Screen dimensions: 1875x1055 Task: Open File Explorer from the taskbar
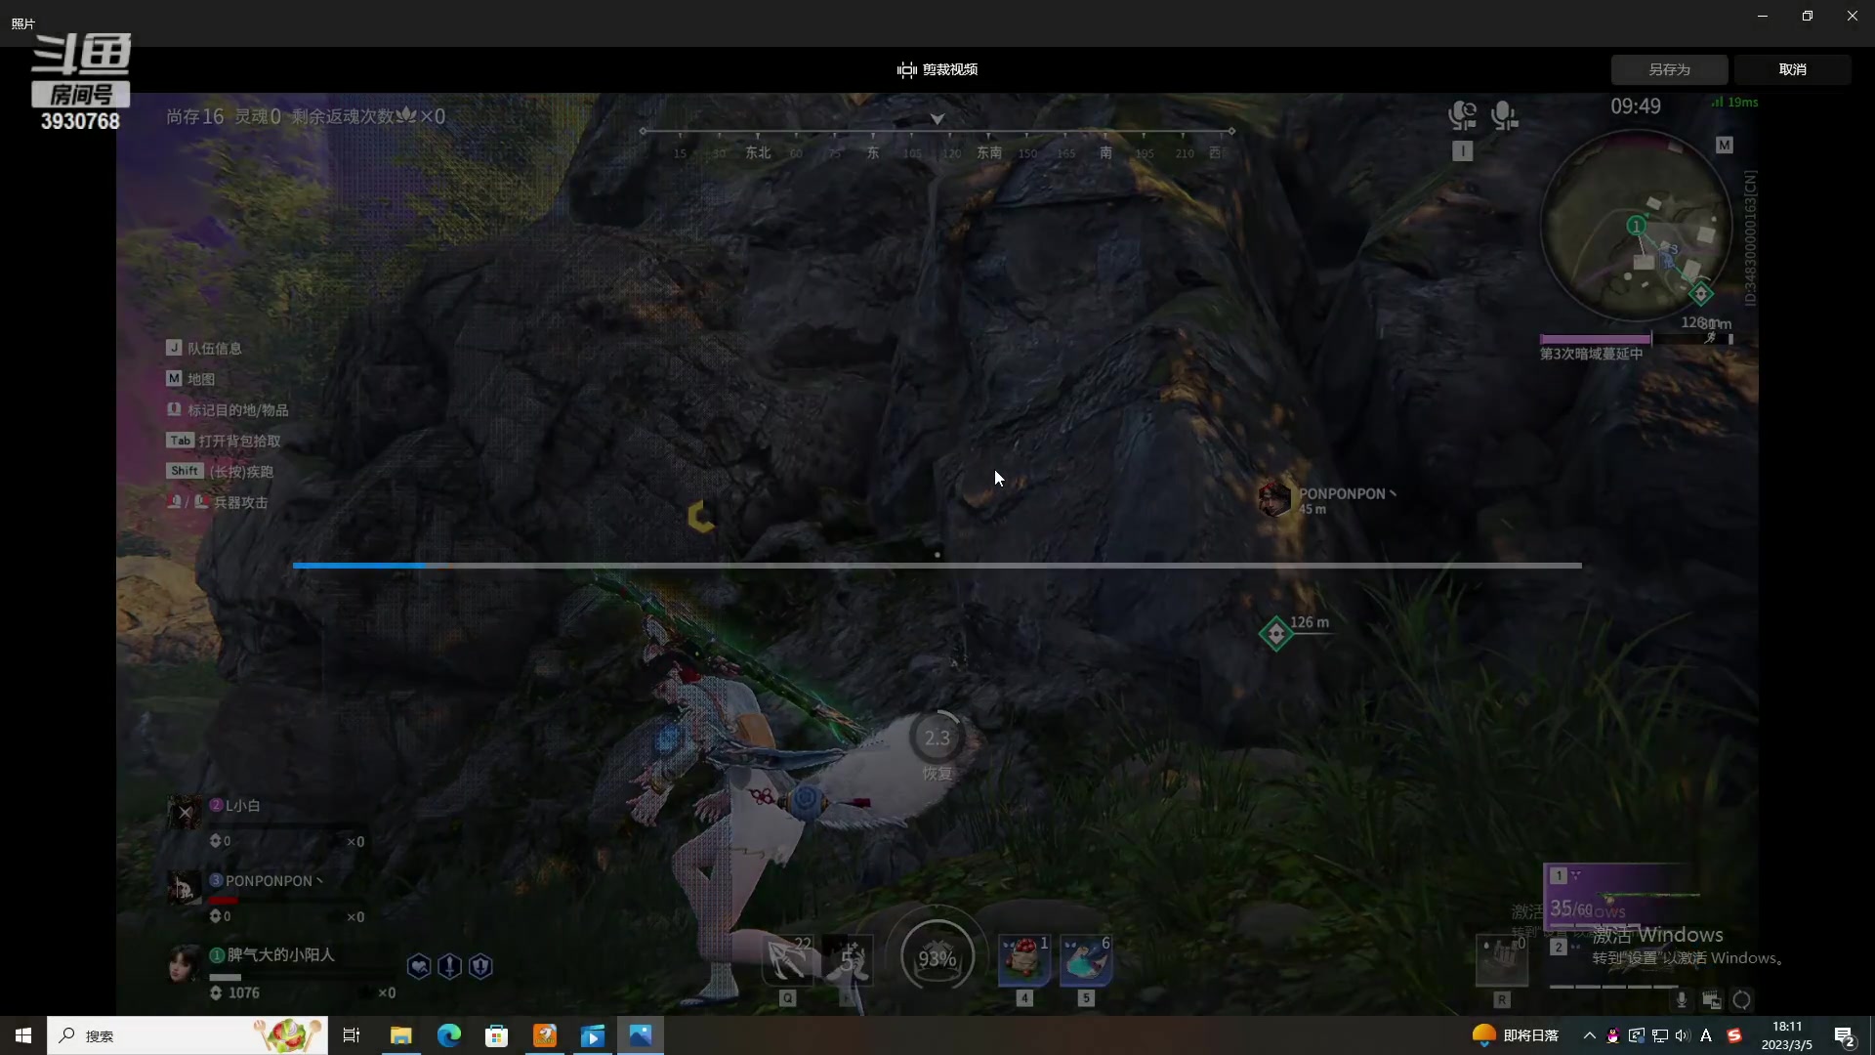click(400, 1035)
